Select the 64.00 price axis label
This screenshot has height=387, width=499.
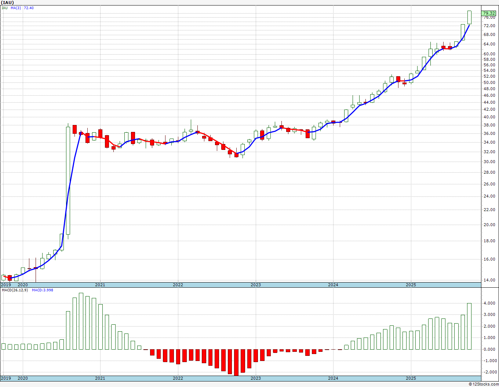coord(489,44)
